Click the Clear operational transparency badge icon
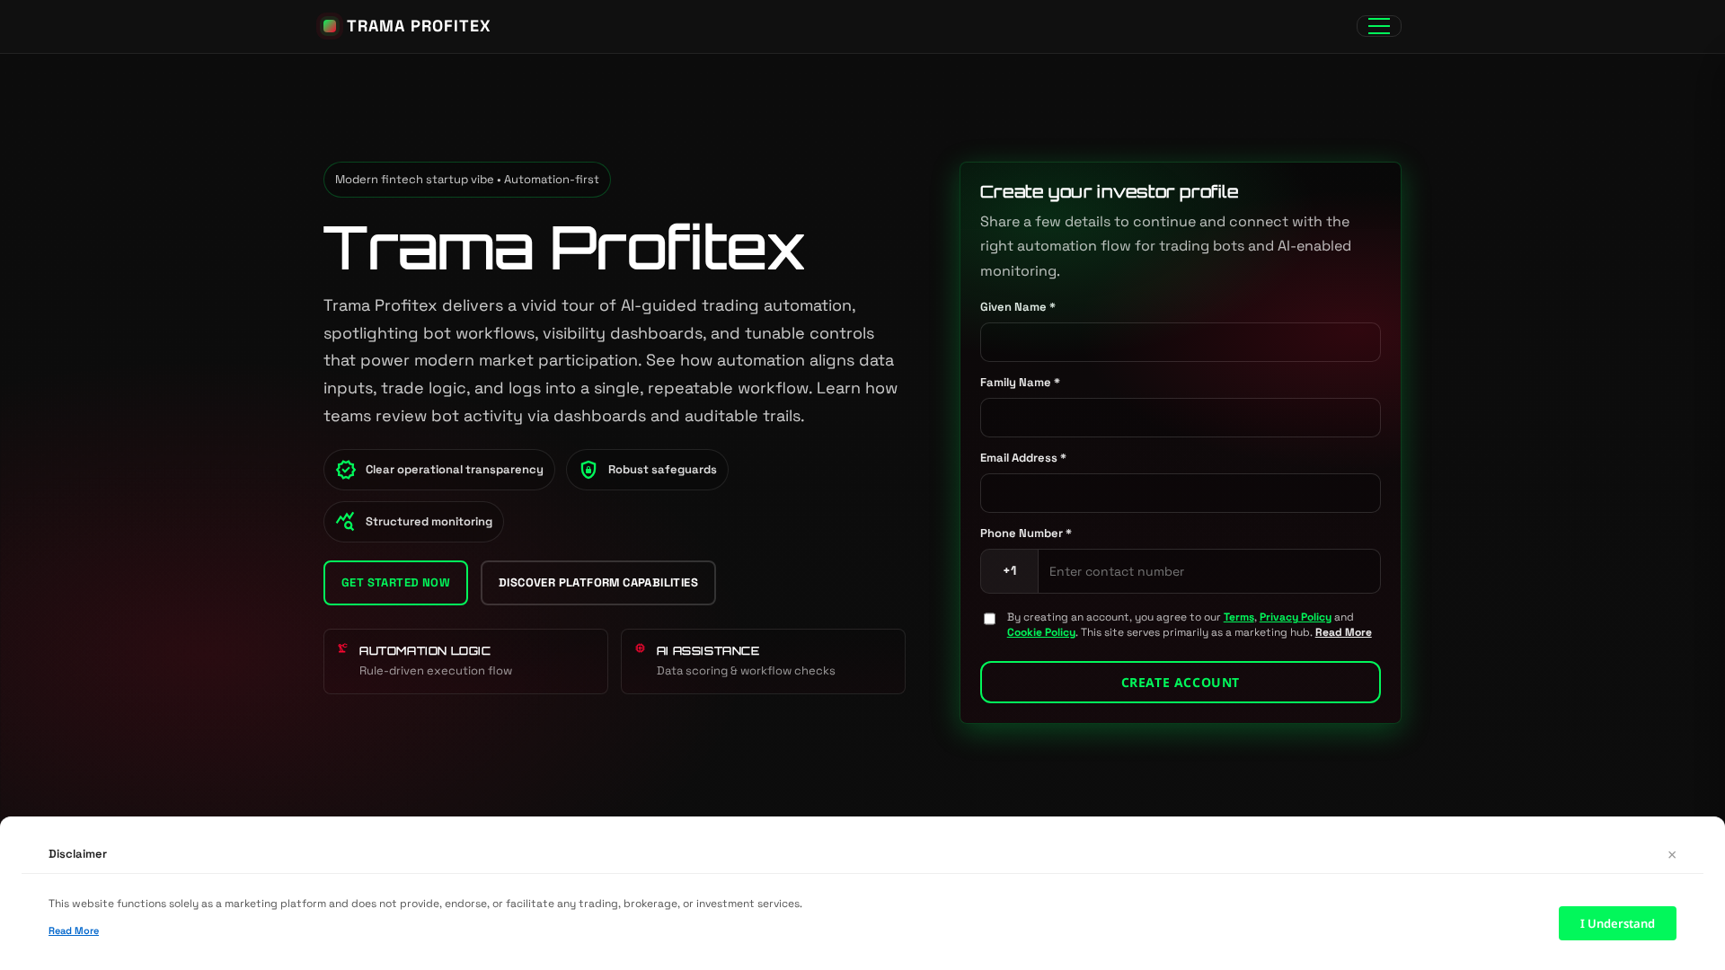The width and height of the screenshot is (1725, 970). tap(345, 469)
